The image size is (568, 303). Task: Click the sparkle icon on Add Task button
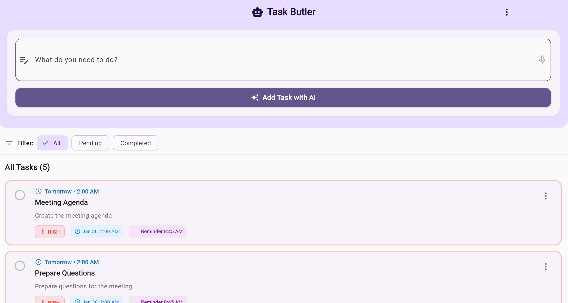tap(255, 98)
